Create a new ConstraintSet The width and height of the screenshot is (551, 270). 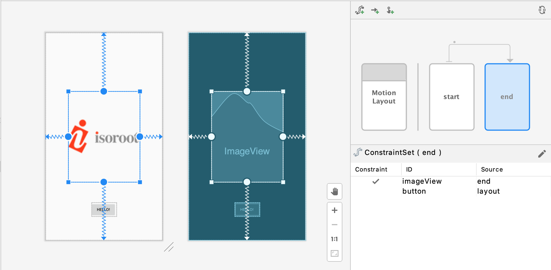359,10
